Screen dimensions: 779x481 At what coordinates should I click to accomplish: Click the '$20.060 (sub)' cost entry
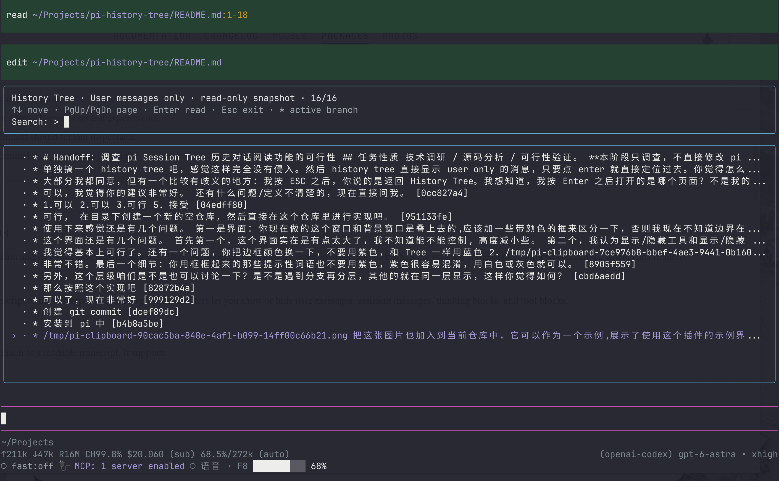tap(161, 454)
